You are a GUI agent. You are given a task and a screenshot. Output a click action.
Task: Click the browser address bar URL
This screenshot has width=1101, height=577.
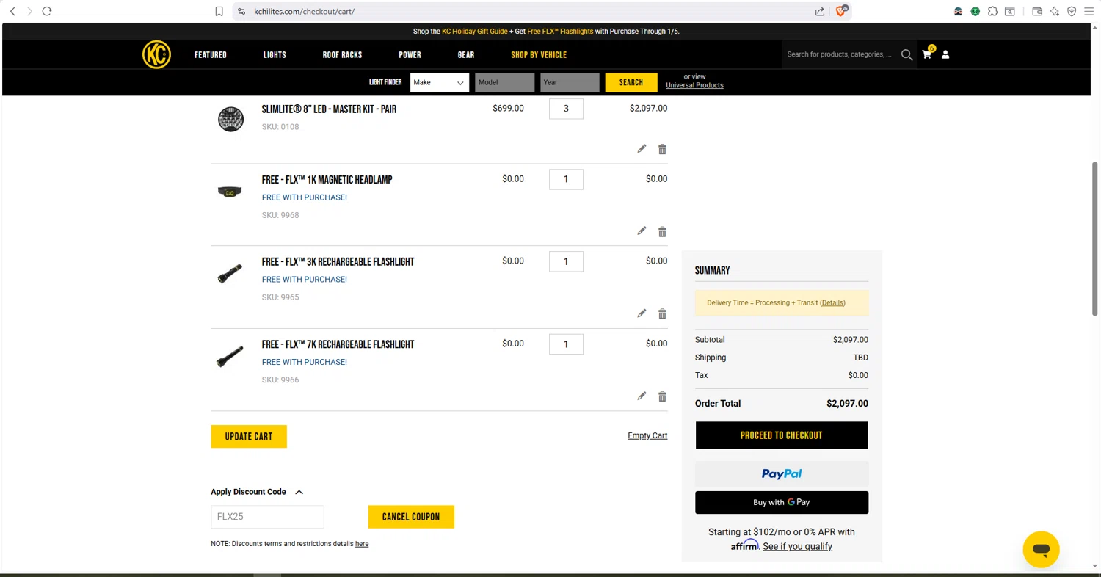click(304, 12)
